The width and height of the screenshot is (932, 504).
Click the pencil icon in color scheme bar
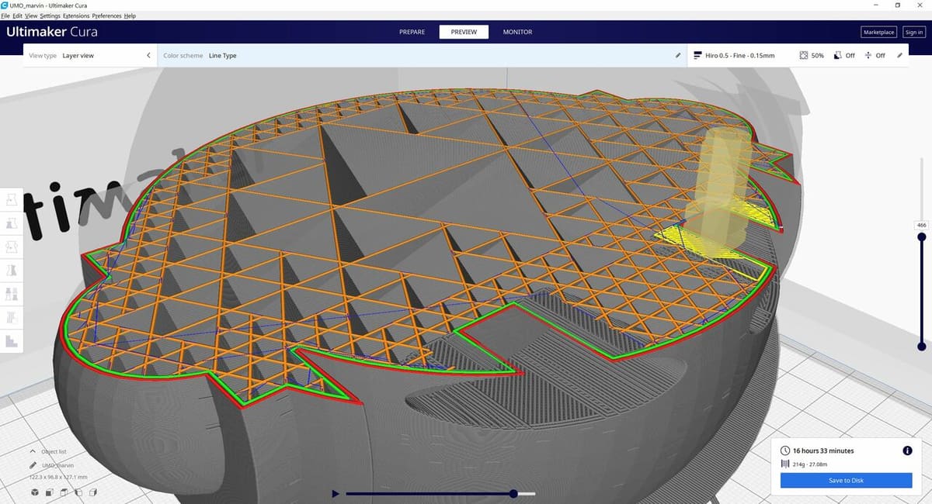(x=678, y=56)
